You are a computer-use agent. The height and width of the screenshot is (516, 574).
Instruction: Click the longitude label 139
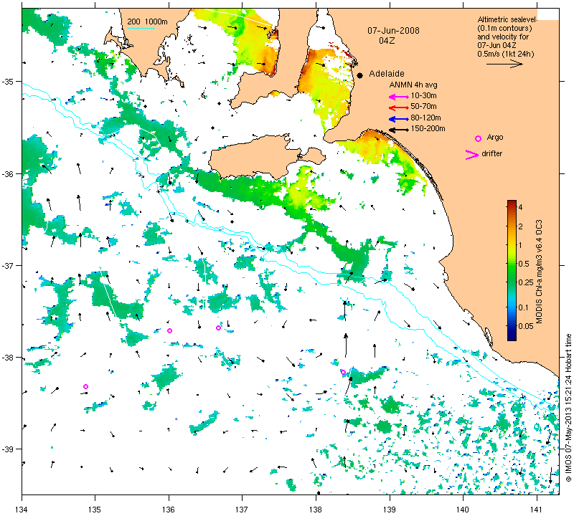pos(390,509)
